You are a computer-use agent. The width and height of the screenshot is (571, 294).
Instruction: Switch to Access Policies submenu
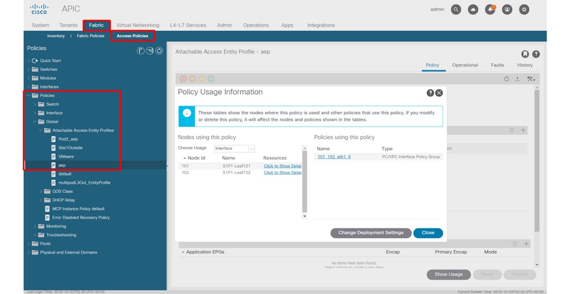coord(133,35)
